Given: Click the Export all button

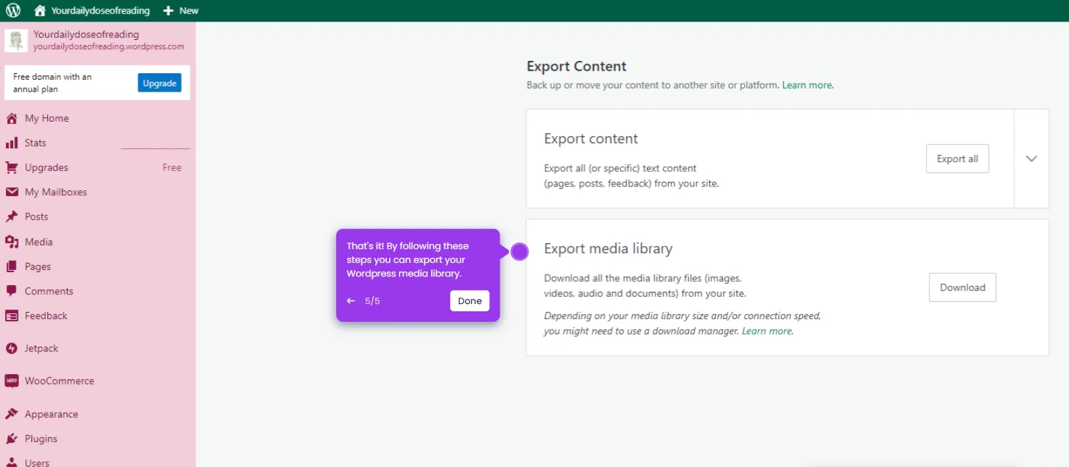Looking at the screenshot, I should 957,159.
